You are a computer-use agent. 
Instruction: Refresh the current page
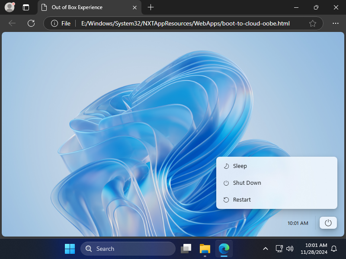31,23
